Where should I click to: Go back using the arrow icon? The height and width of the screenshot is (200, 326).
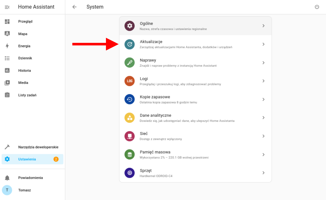coord(74,7)
